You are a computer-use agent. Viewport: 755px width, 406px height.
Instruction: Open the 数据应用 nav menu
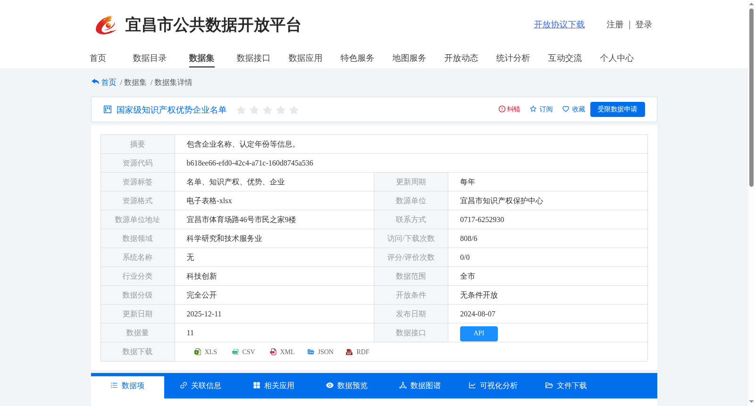tap(305, 58)
